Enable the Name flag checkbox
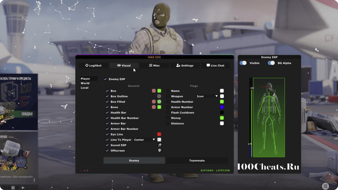This screenshot has height=190, width=338. point(168,91)
